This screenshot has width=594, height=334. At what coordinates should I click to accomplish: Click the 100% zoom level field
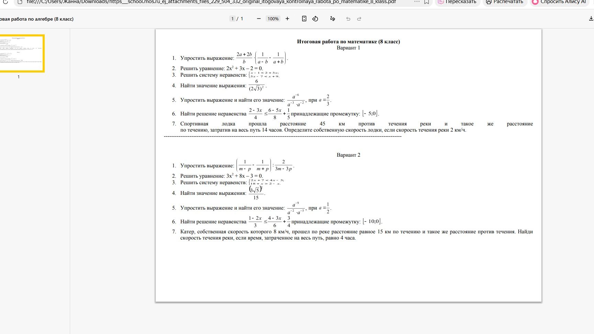pyautogui.click(x=273, y=19)
